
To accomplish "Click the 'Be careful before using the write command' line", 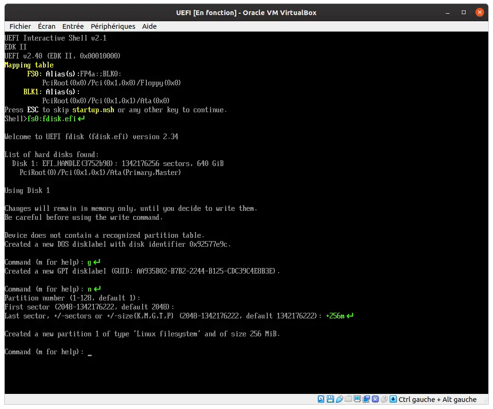I will click(84, 217).
